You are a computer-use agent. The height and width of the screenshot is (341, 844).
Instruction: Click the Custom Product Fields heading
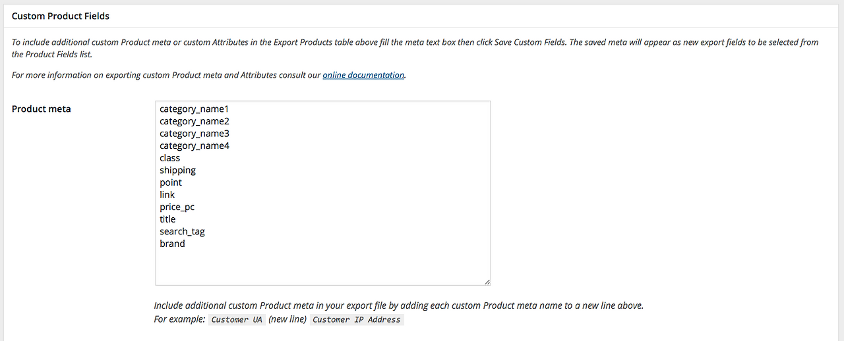point(61,16)
